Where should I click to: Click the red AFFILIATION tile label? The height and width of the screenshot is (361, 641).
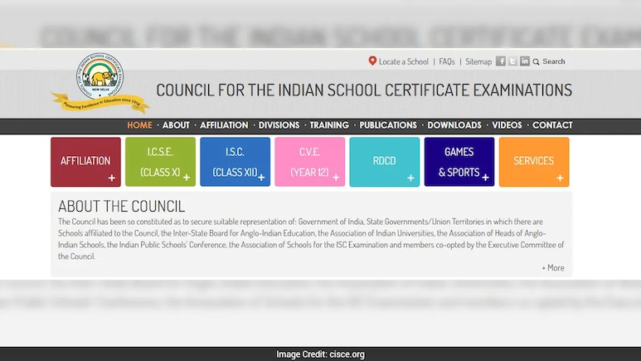pyautogui.click(x=85, y=161)
